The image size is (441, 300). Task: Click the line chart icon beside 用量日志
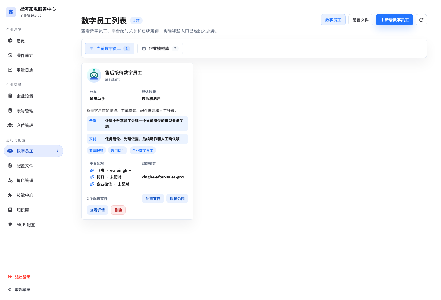(x=10, y=70)
